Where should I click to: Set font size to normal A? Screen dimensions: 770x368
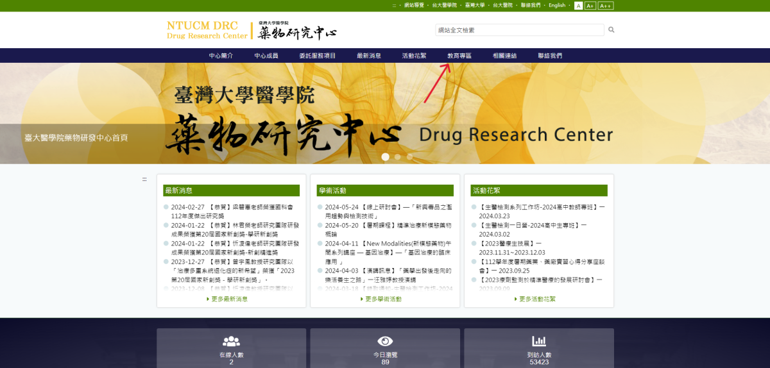[579, 5]
